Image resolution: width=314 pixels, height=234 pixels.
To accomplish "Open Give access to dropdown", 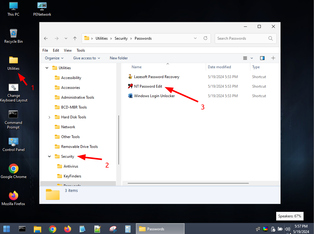I will 86,58.
